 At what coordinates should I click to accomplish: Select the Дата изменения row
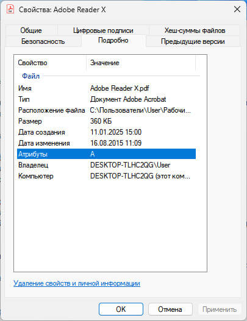pos(106,143)
